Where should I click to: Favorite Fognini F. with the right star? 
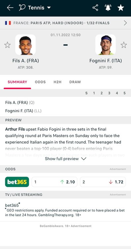124,45
